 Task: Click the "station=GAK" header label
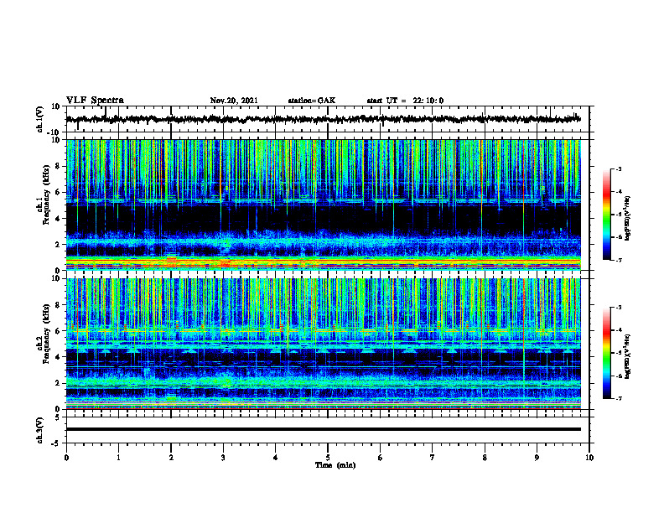(312, 101)
